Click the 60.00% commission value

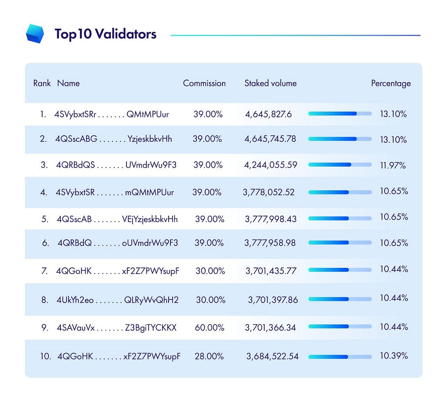click(209, 327)
